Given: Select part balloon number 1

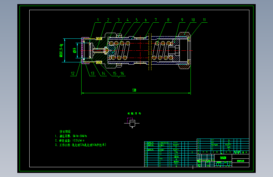Looking at the screenshot, I should coord(98,20).
